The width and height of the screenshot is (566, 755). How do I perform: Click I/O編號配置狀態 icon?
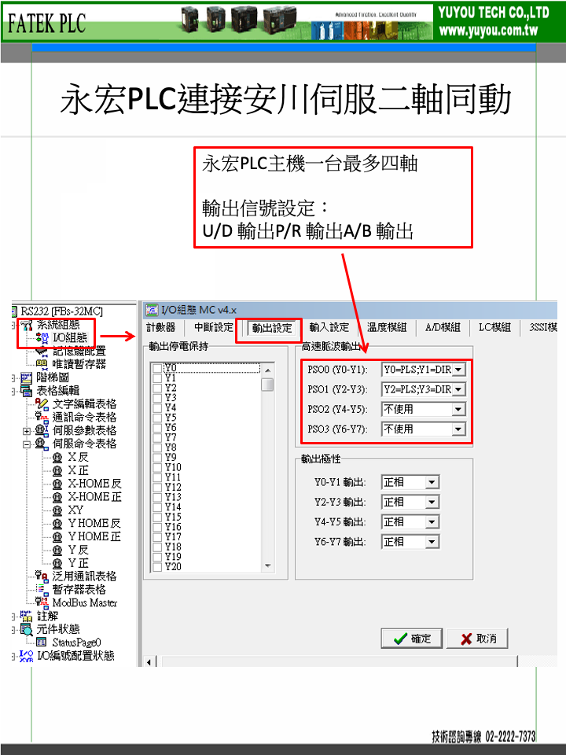pyautogui.click(x=27, y=655)
